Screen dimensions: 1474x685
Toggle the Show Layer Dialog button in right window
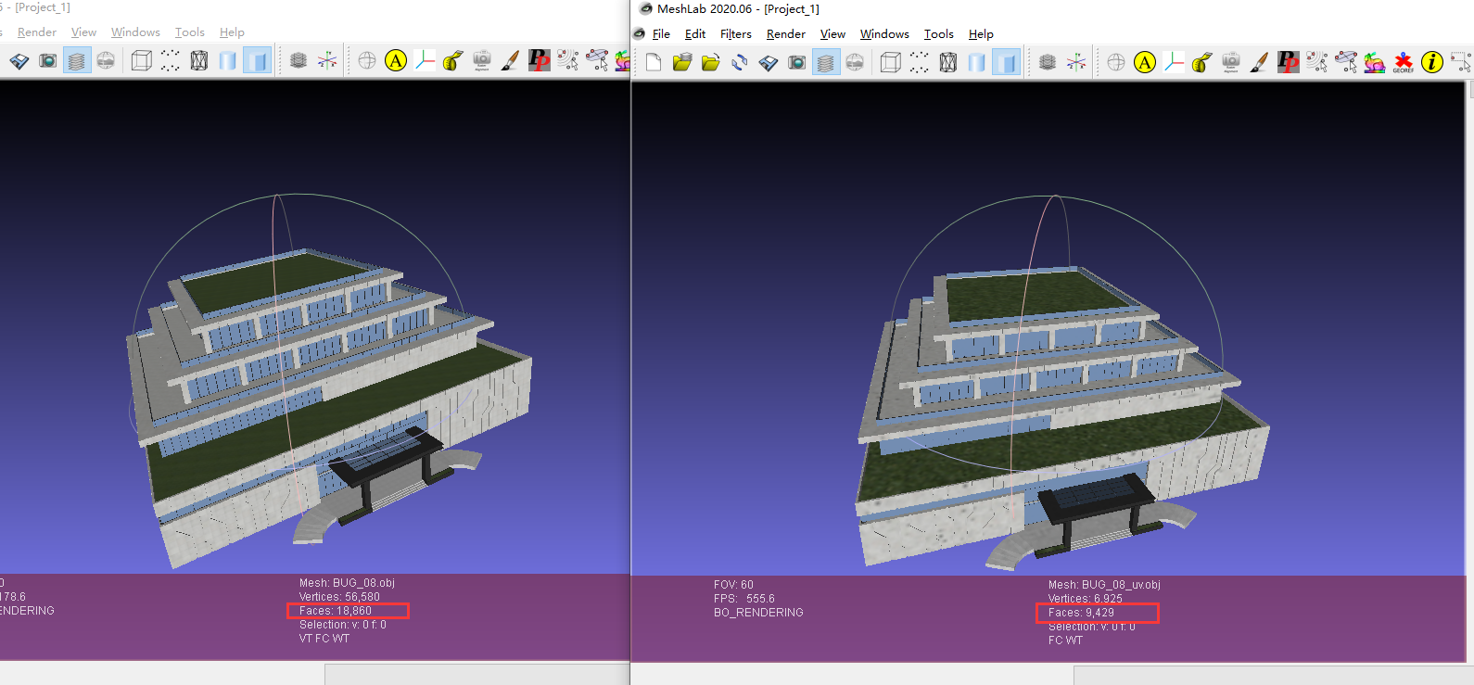pos(825,62)
